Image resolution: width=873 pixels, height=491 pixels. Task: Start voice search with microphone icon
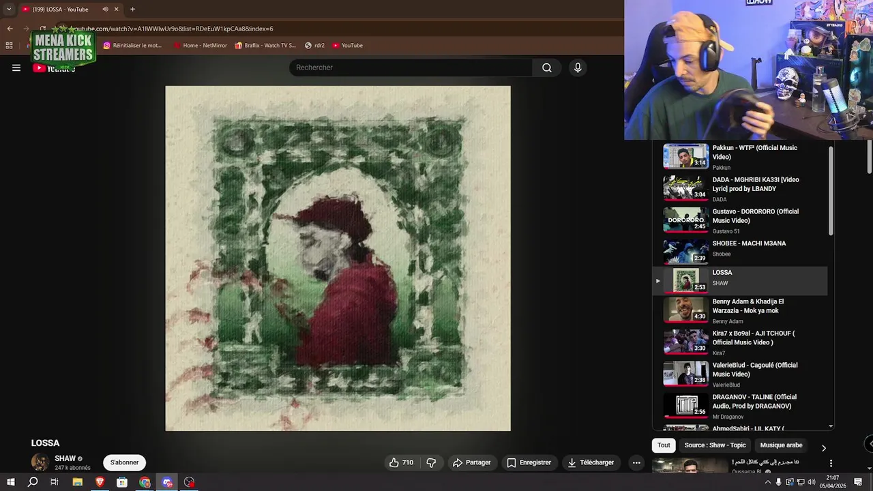[578, 68]
